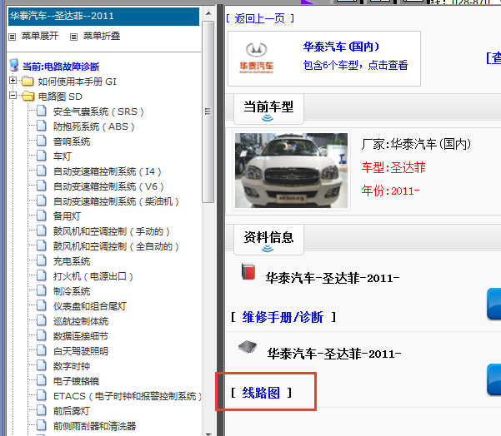The image size is (501, 436).
Task: Click the 菜单展开 list icon
Action: click(13, 37)
